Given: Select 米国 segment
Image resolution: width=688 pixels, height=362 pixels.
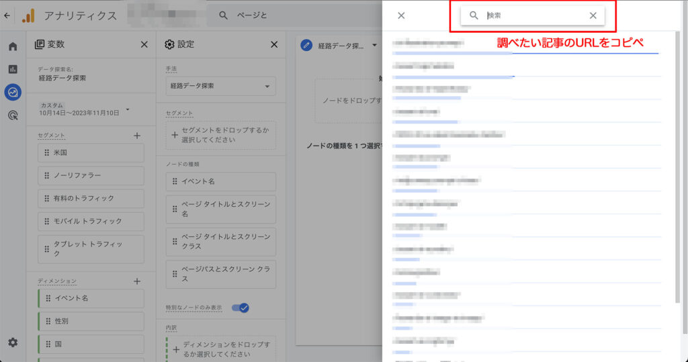Looking at the screenshot, I should click(x=91, y=152).
